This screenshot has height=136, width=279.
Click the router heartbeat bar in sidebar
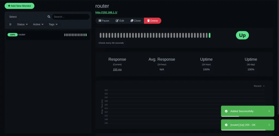click(x=75, y=35)
